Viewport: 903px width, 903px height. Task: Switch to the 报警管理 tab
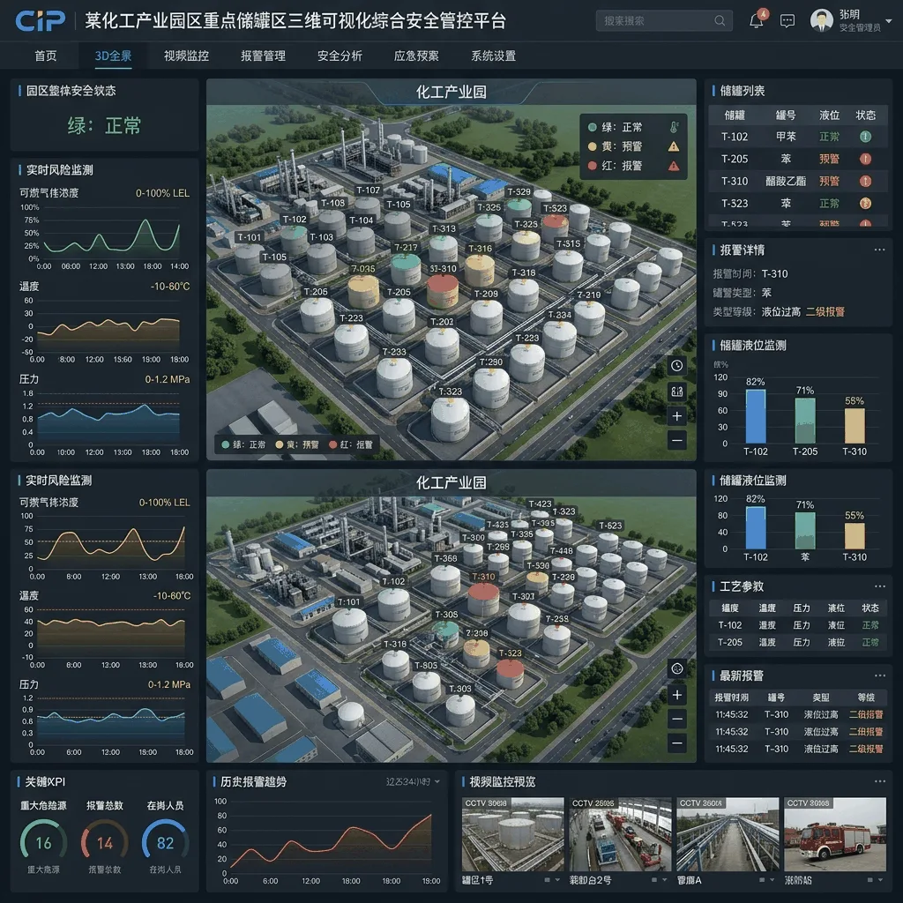coord(263,56)
